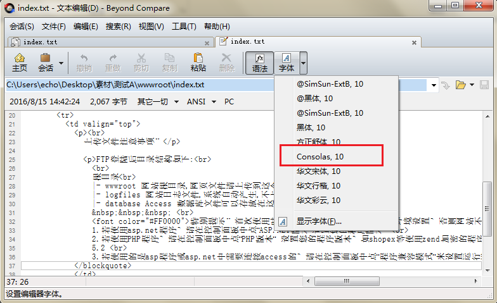Close the active index.txt tab
Screen dimensions: 497x303
[414, 42]
